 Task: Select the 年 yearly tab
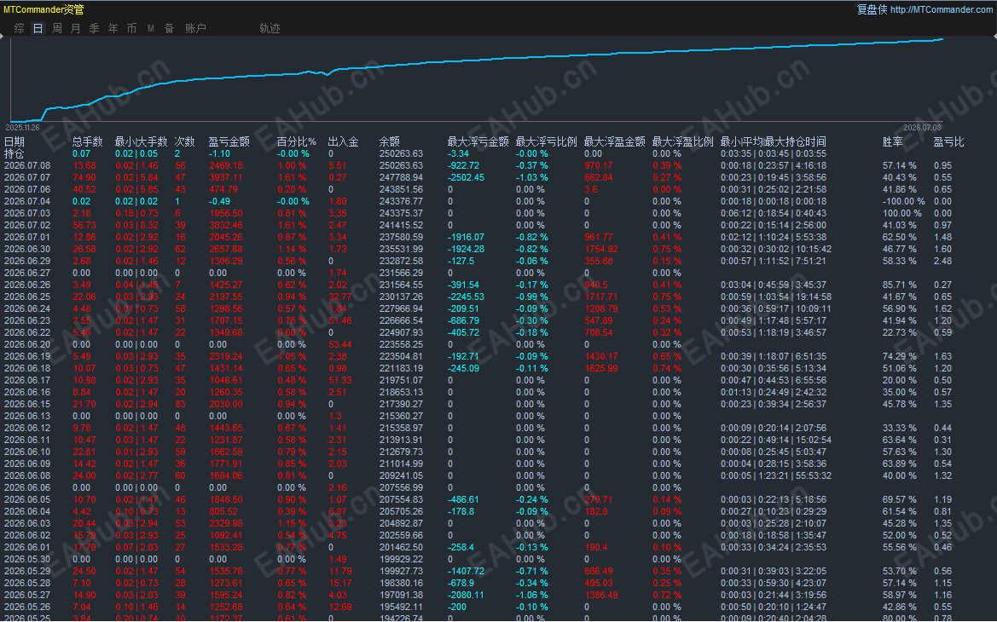[113, 28]
